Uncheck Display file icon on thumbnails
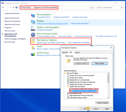The width and height of the screenshot is (126, 112). click(68, 80)
